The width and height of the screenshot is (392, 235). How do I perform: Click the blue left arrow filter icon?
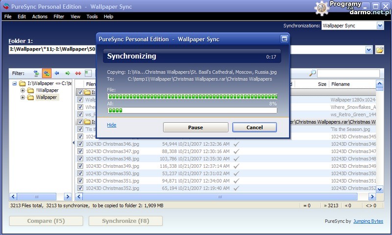tap(57, 73)
